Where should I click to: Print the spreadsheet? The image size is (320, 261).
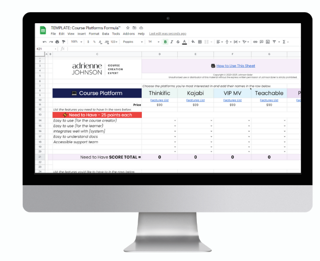point(57,41)
